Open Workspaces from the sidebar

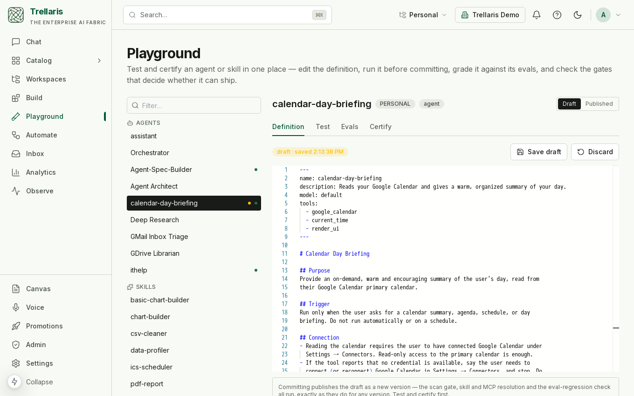(56, 79)
